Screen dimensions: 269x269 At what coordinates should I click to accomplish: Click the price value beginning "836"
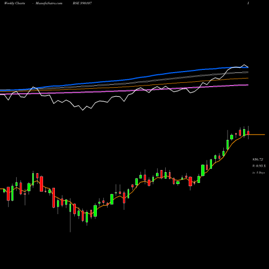click(x=258, y=159)
